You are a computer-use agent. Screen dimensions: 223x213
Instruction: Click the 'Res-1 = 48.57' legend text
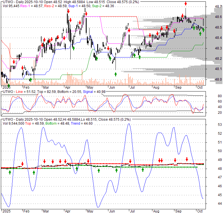pyautogui.click(x=32, y=6)
